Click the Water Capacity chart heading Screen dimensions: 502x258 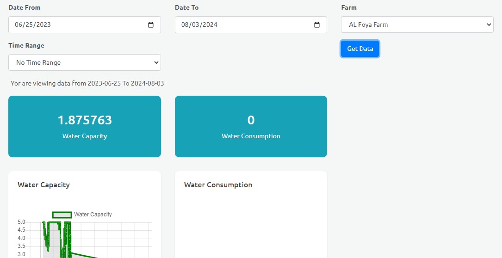43,185
